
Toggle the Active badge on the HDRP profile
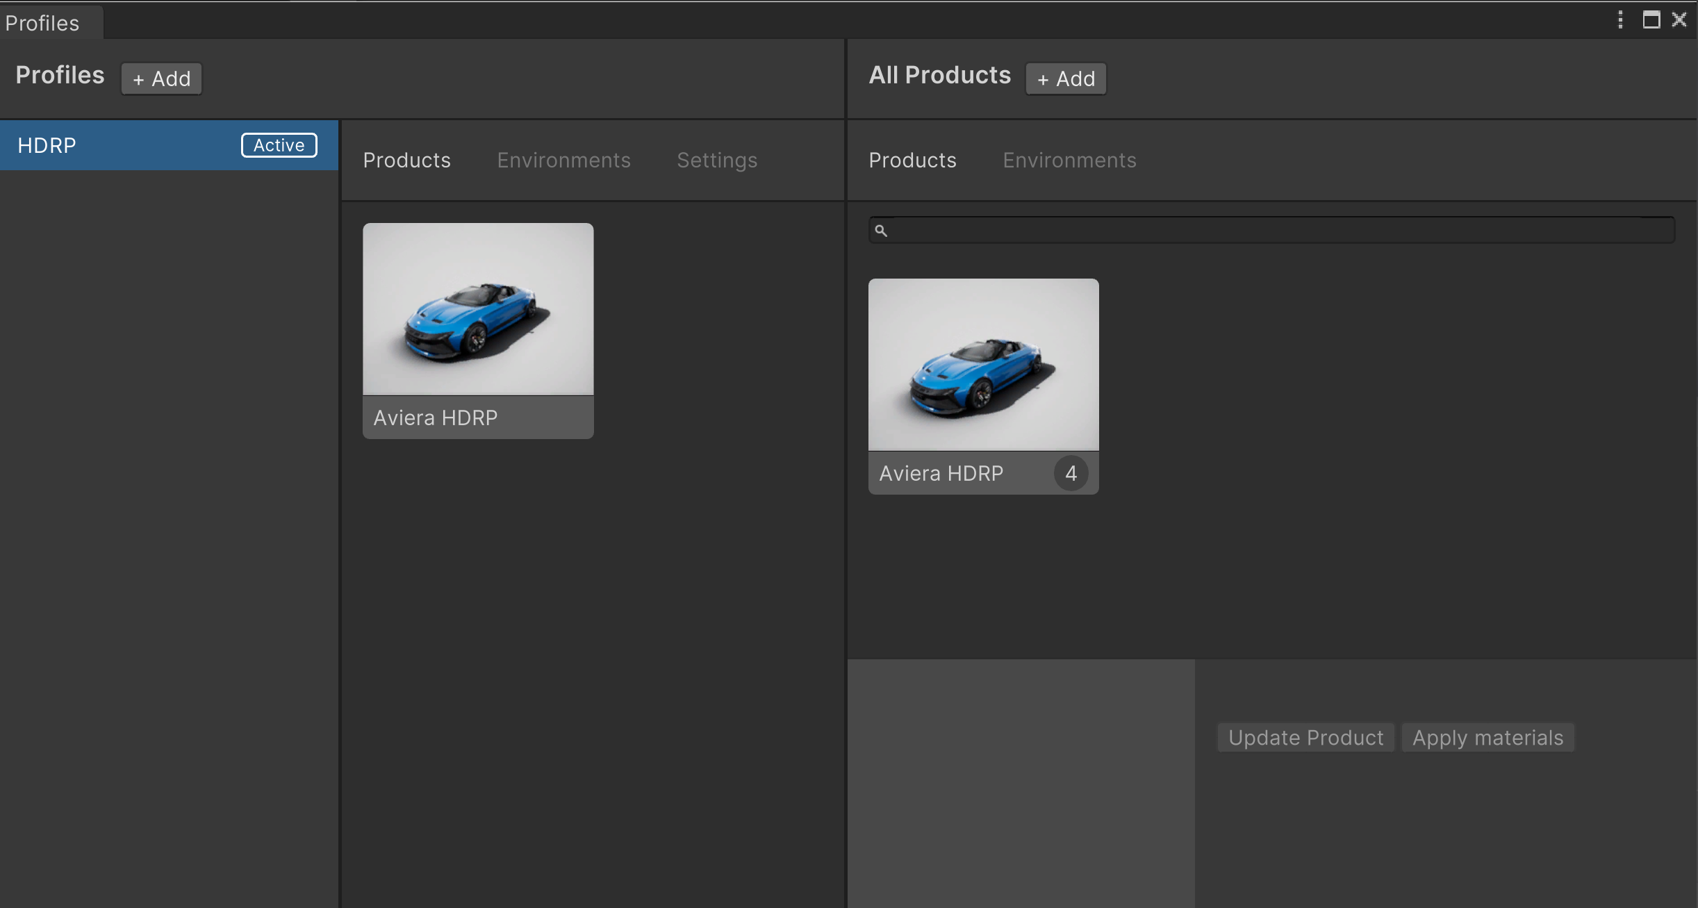(x=279, y=145)
